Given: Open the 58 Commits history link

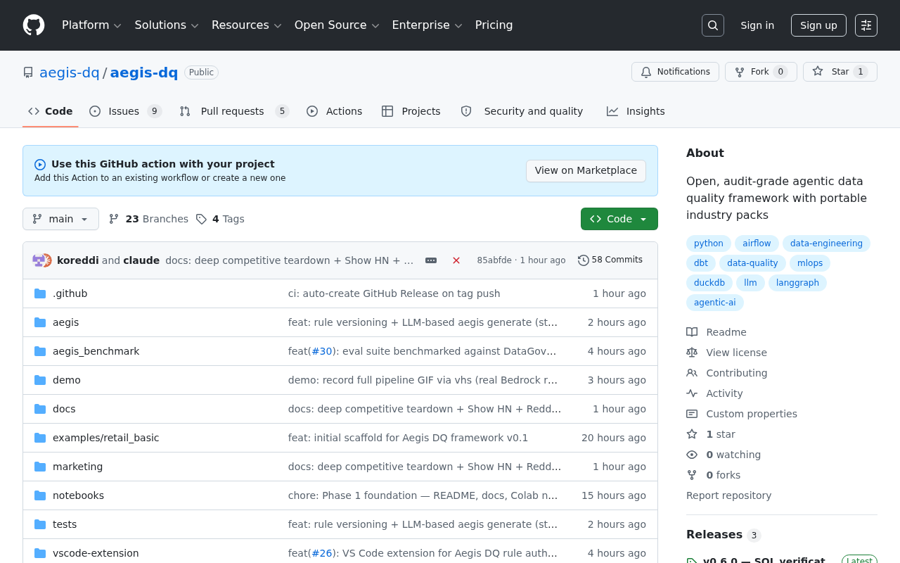Looking at the screenshot, I should coord(610,260).
